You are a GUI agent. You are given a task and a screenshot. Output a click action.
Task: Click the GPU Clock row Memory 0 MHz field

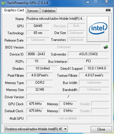(68, 104)
